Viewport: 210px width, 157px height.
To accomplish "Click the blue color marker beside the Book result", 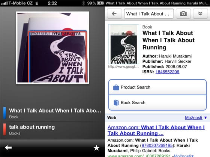I will tap(4, 113).
